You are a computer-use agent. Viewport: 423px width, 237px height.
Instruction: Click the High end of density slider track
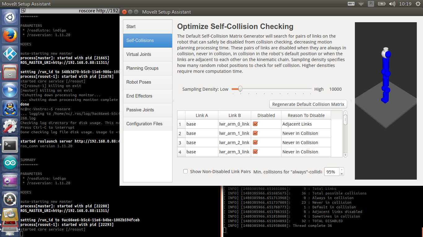[311, 89]
